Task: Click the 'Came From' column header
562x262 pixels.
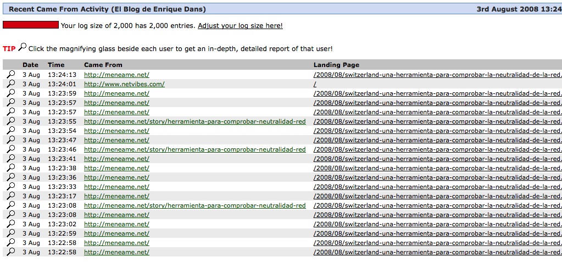Action: tap(103, 65)
